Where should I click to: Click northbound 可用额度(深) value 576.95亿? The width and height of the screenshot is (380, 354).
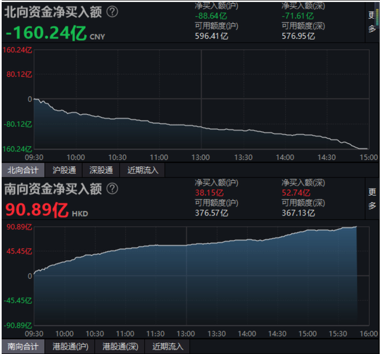[x=298, y=36]
